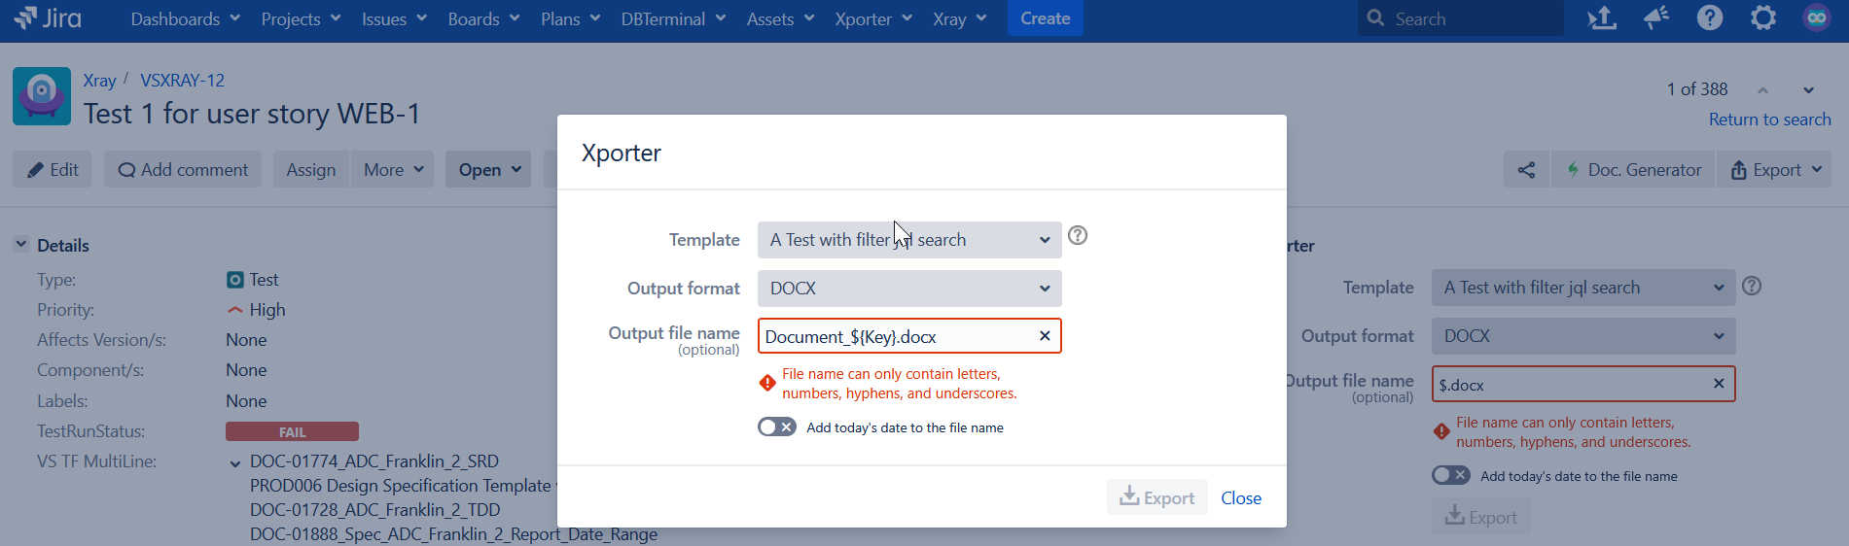
Task: Open the Help question mark icon
Action: coord(1710,17)
